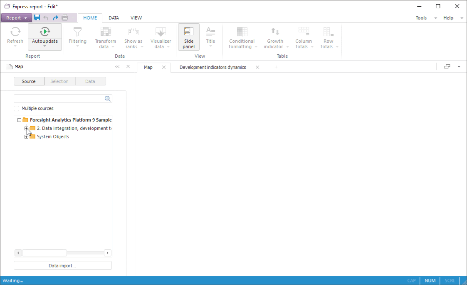
Task: Open the Report menu dropdown
Action: click(x=16, y=18)
